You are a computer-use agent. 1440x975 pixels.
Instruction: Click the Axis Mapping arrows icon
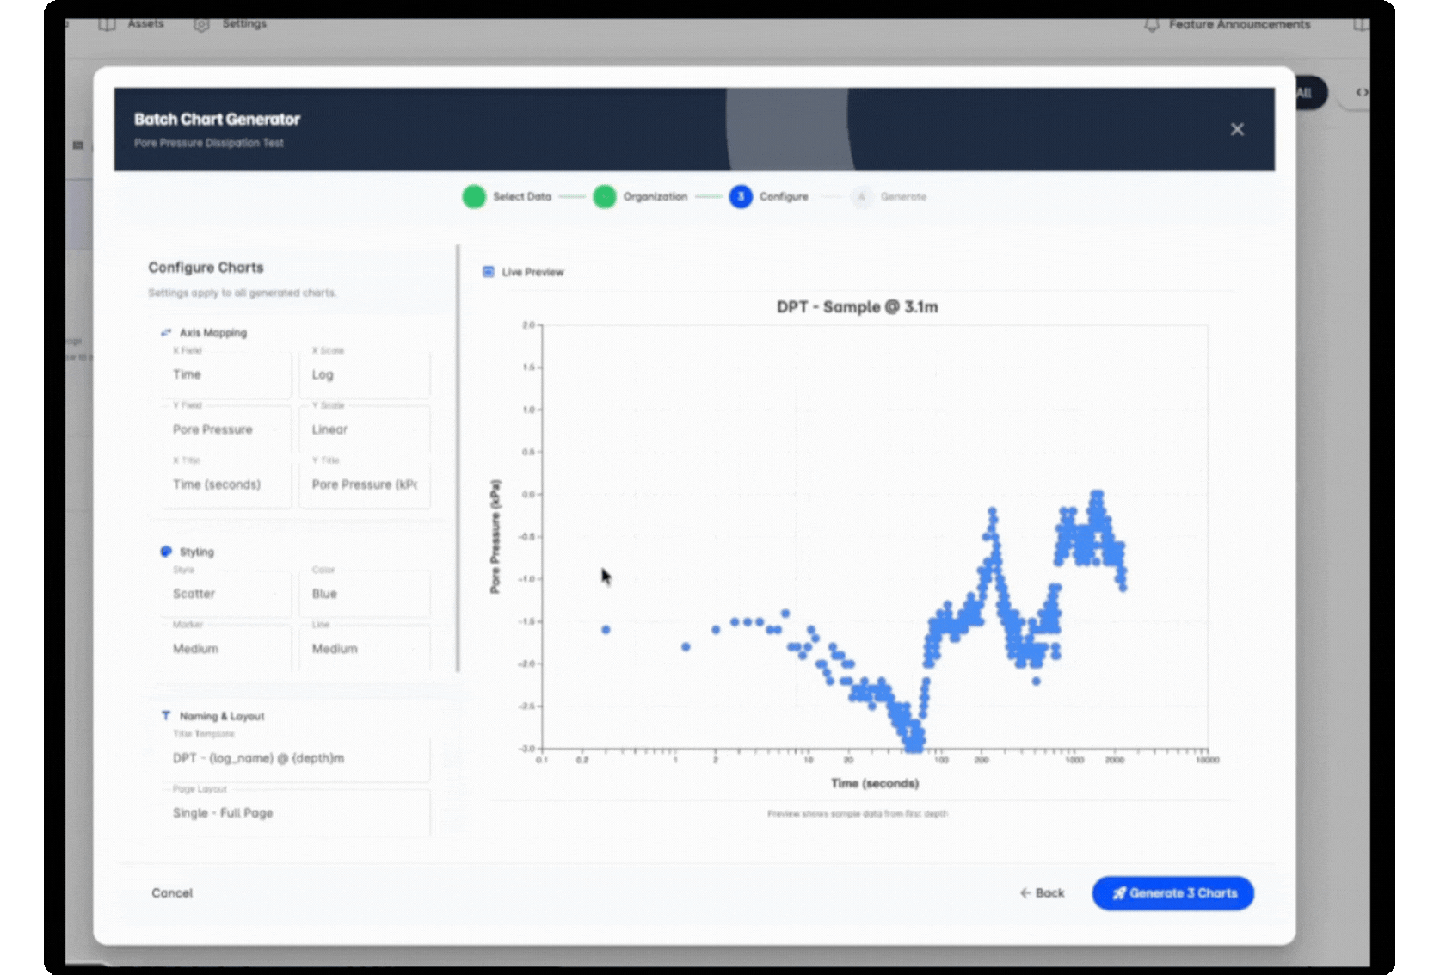point(165,331)
